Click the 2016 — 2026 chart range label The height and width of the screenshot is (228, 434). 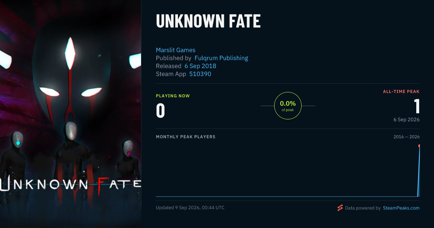coord(407,137)
